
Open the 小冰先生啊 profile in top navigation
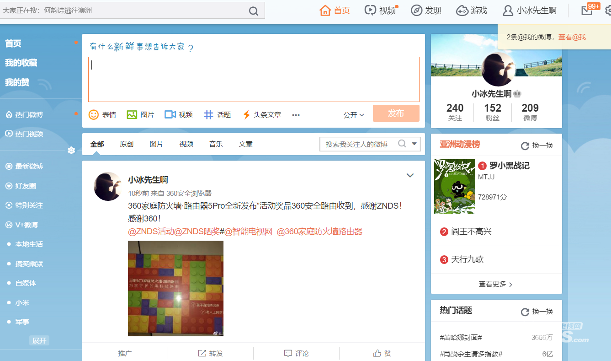point(529,11)
